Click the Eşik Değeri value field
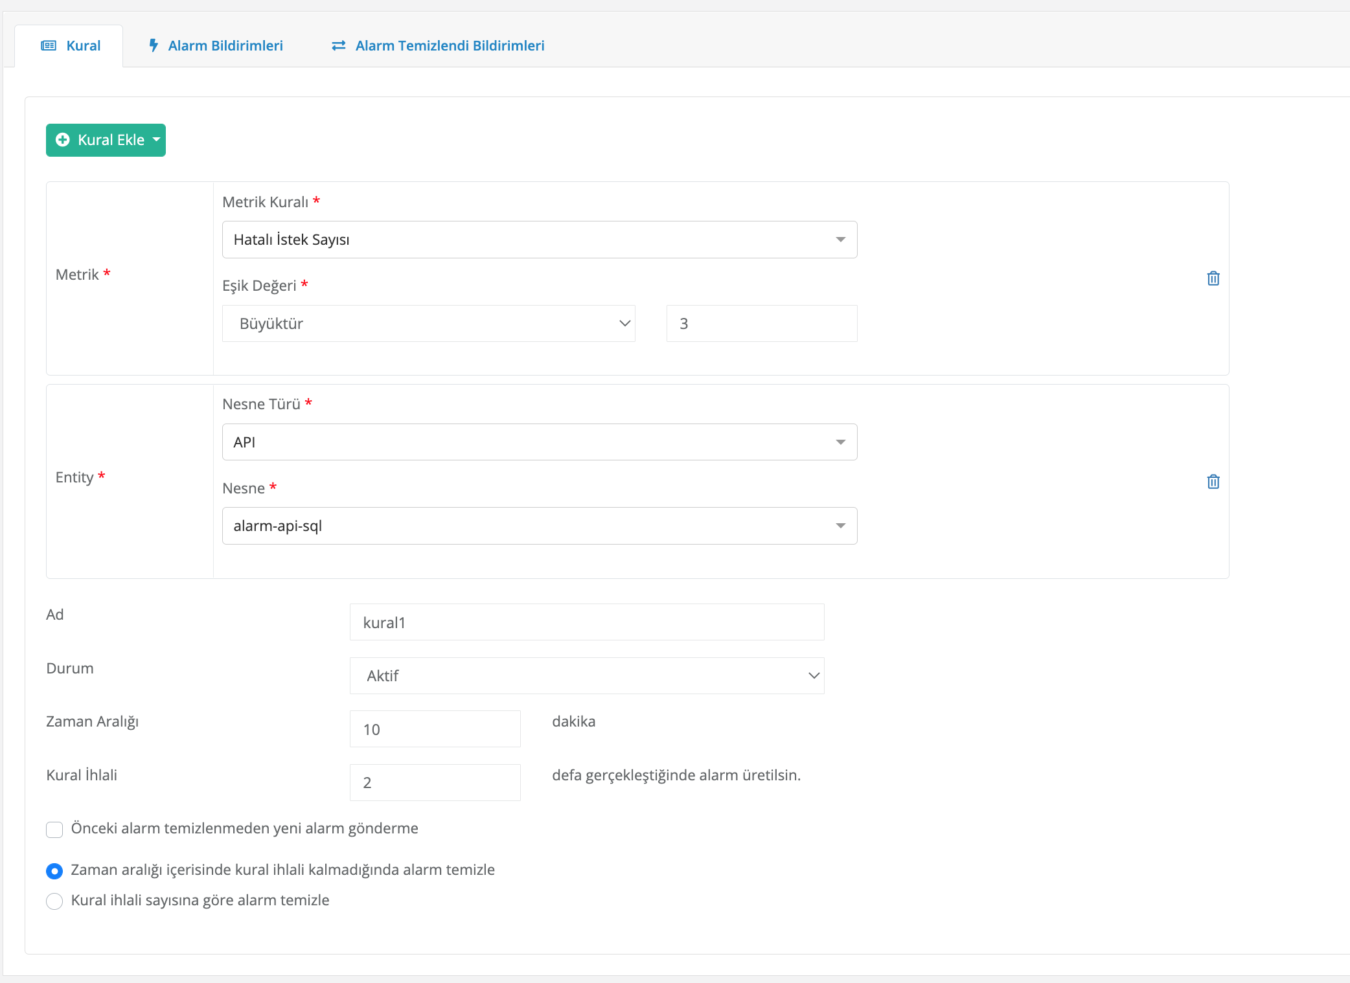This screenshot has width=1350, height=983. point(762,323)
